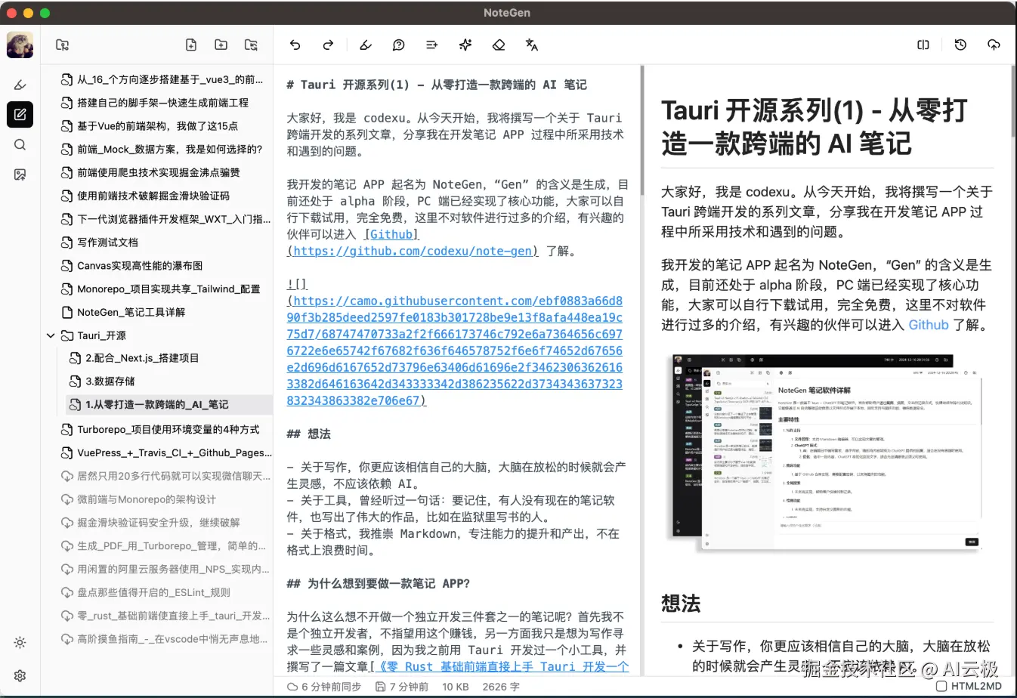This screenshot has width=1017, height=698.
Task: Open the cloud file 微前端与Monorepo的架构设计
Action: point(147,499)
